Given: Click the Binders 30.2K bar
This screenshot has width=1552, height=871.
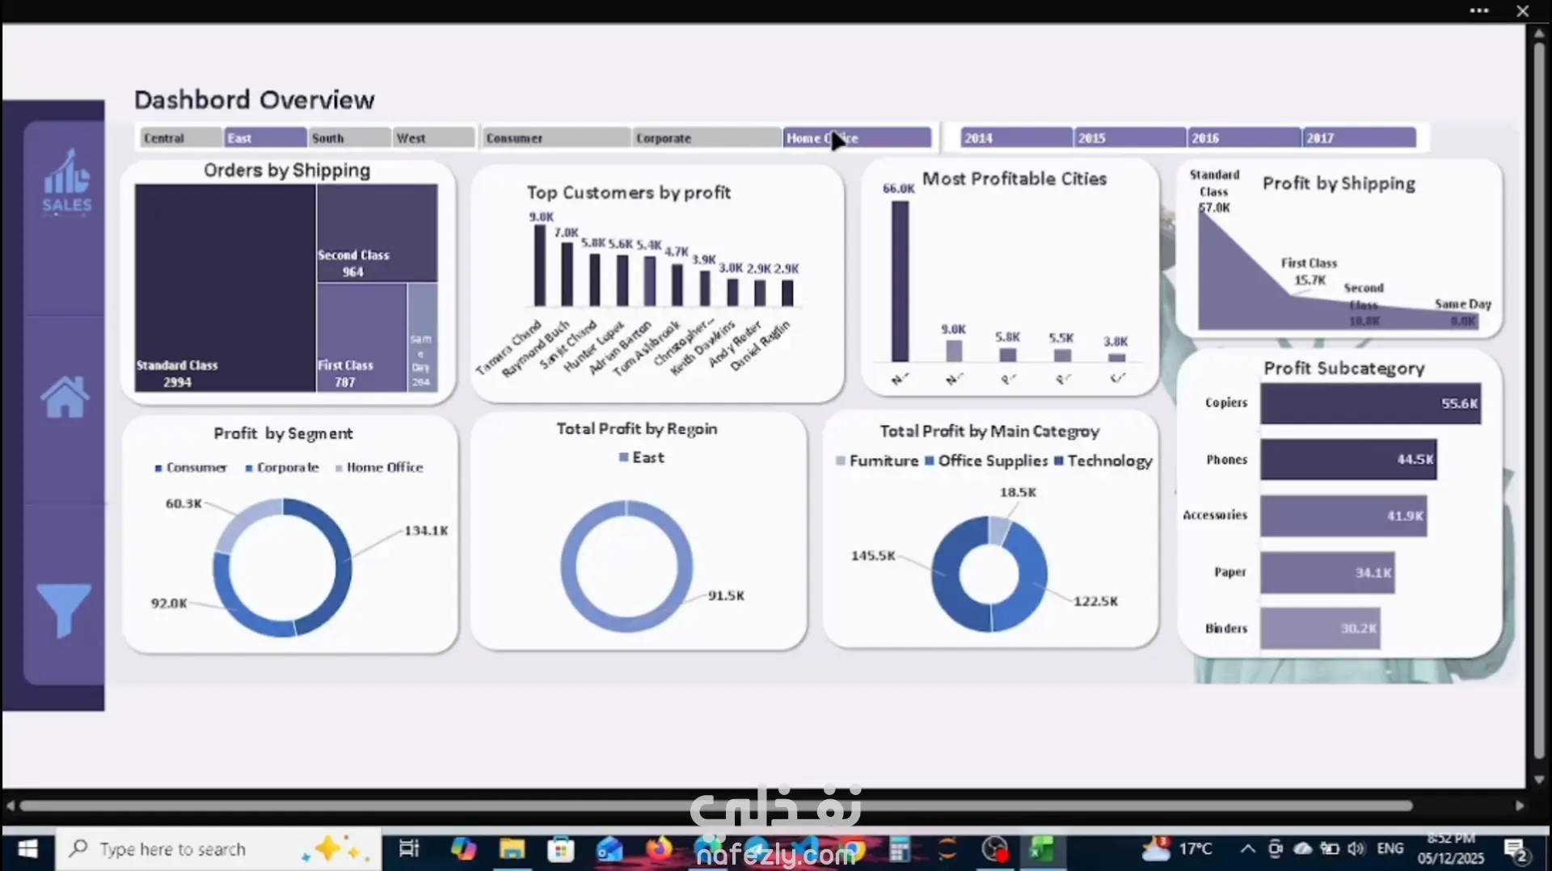Looking at the screenshot, I should [x=1320, y=629].
